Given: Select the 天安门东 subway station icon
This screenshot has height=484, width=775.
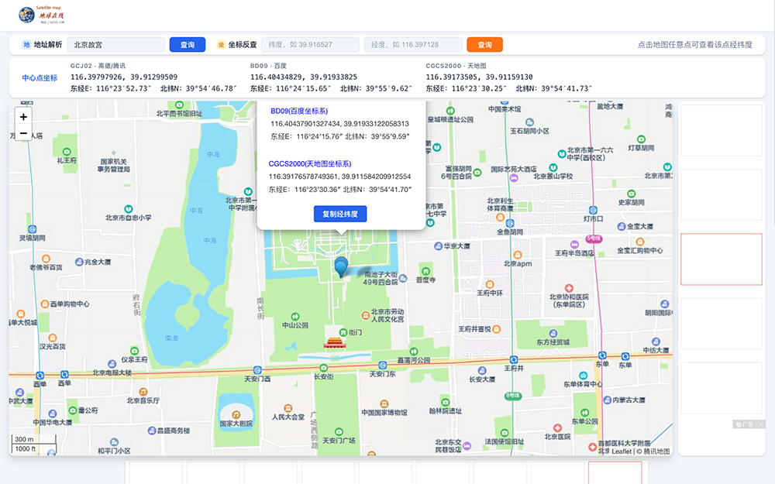Looking at the screenshot, I should click(382, 366).
